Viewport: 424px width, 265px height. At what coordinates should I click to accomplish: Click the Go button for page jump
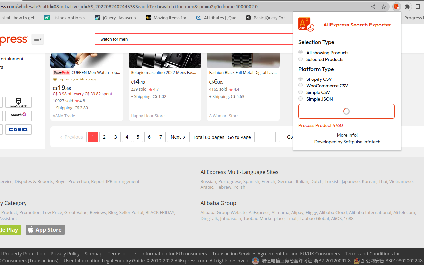pyautogui.click(x=287, y=137)
